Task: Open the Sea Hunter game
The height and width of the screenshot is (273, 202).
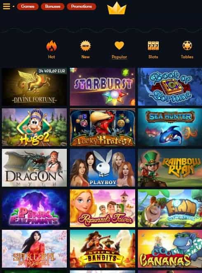Action: click(170, 127)
